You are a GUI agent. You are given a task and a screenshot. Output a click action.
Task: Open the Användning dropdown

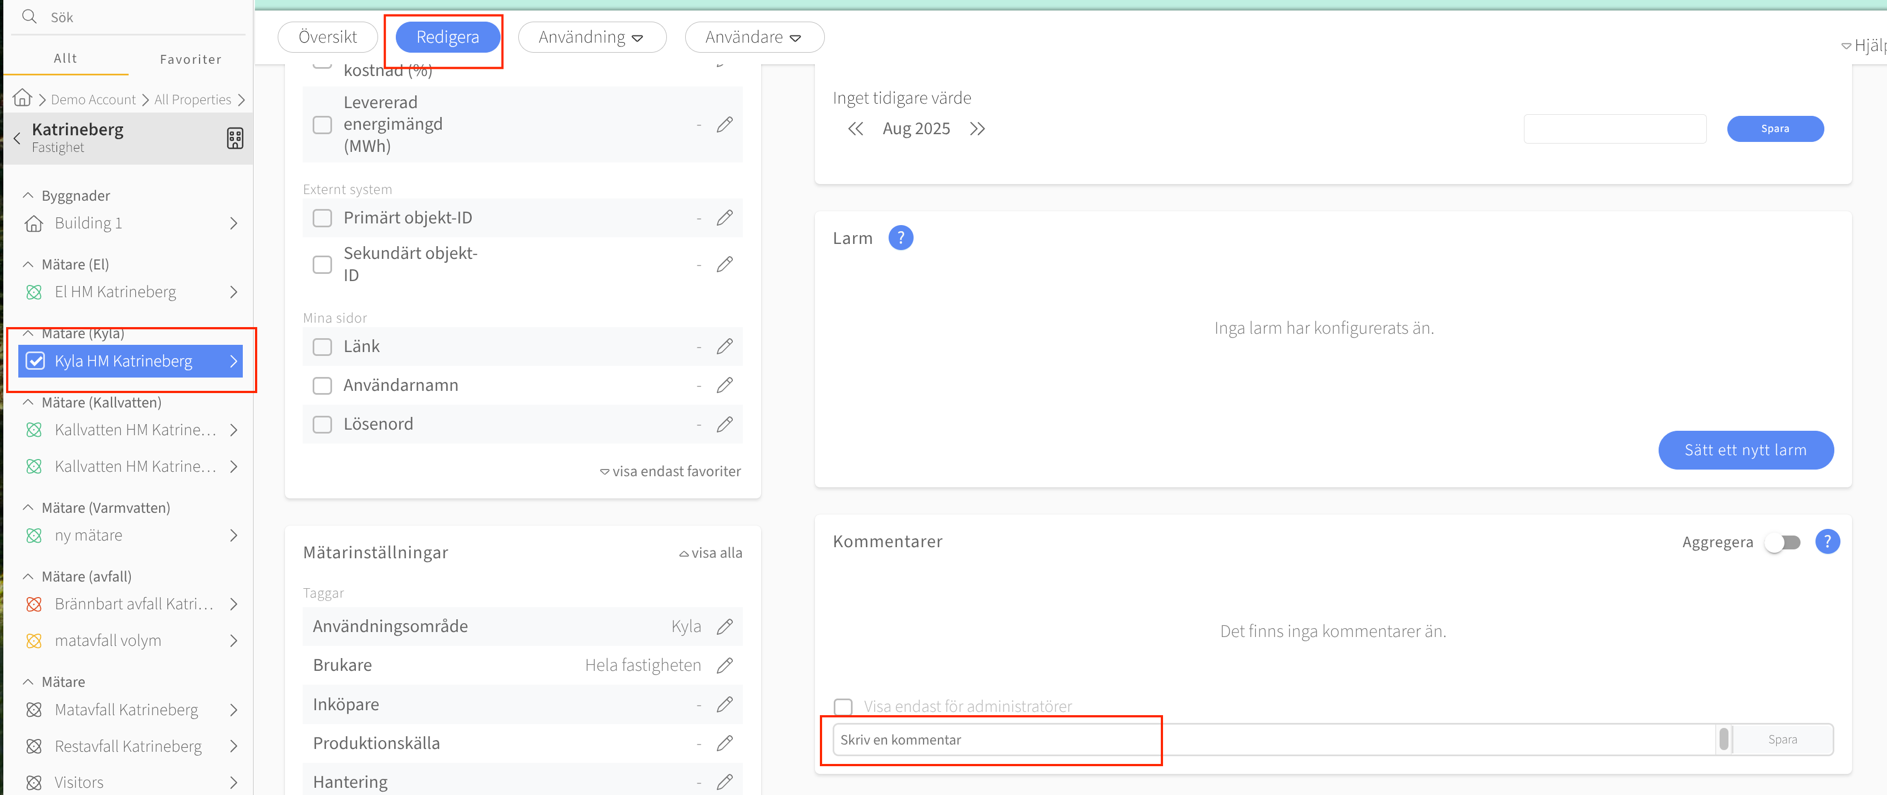click(591, 37)
